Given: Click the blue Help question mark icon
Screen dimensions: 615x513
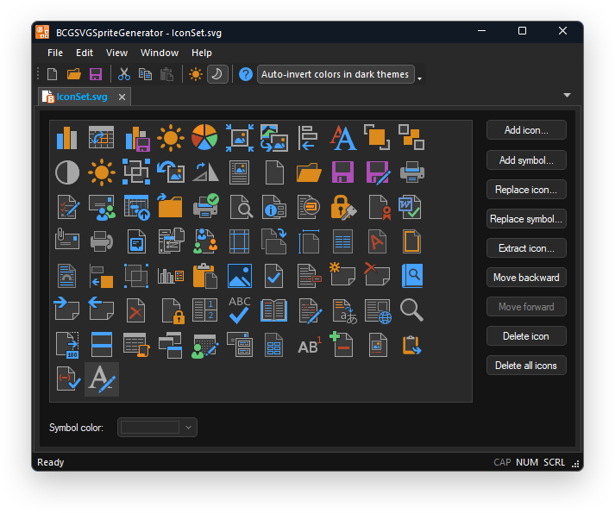Looking at the screenshot, I should pos(246,74).
